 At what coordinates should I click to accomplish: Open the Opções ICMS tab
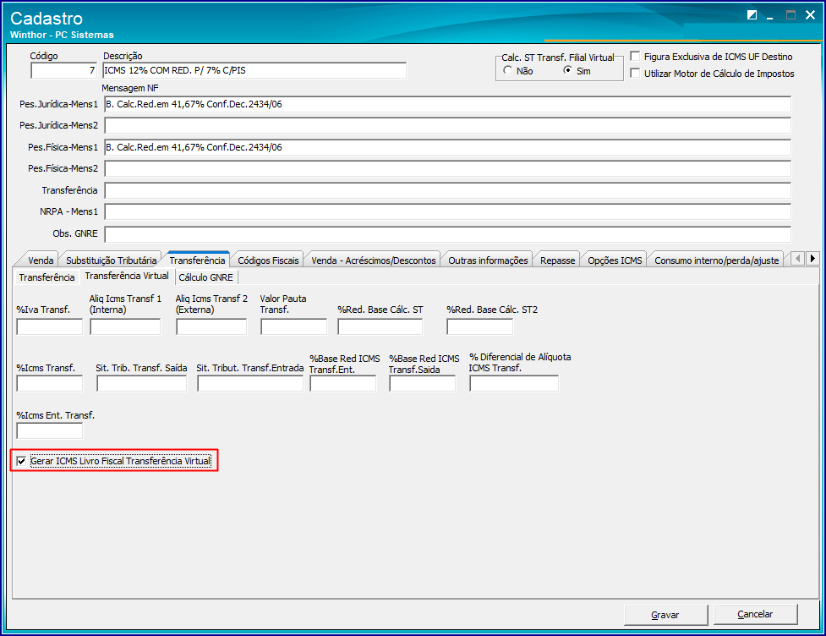tap(615, 260)
